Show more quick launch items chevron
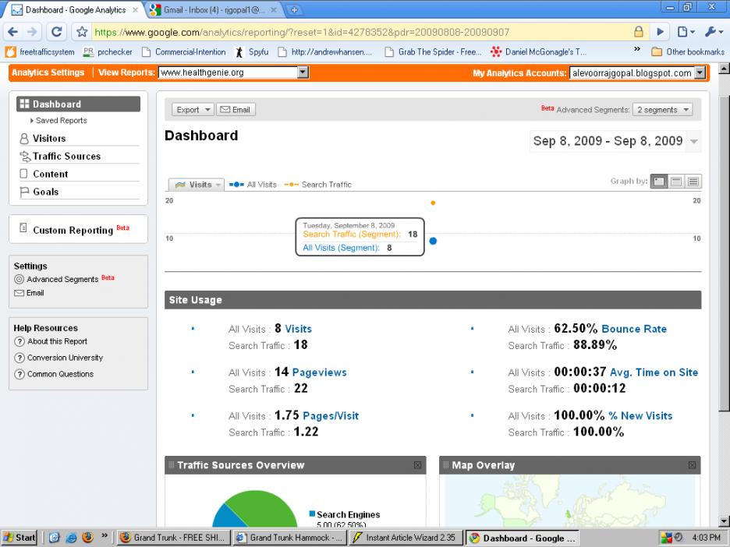Viewport: 730px width, 547px height. [x=105, y=535]
